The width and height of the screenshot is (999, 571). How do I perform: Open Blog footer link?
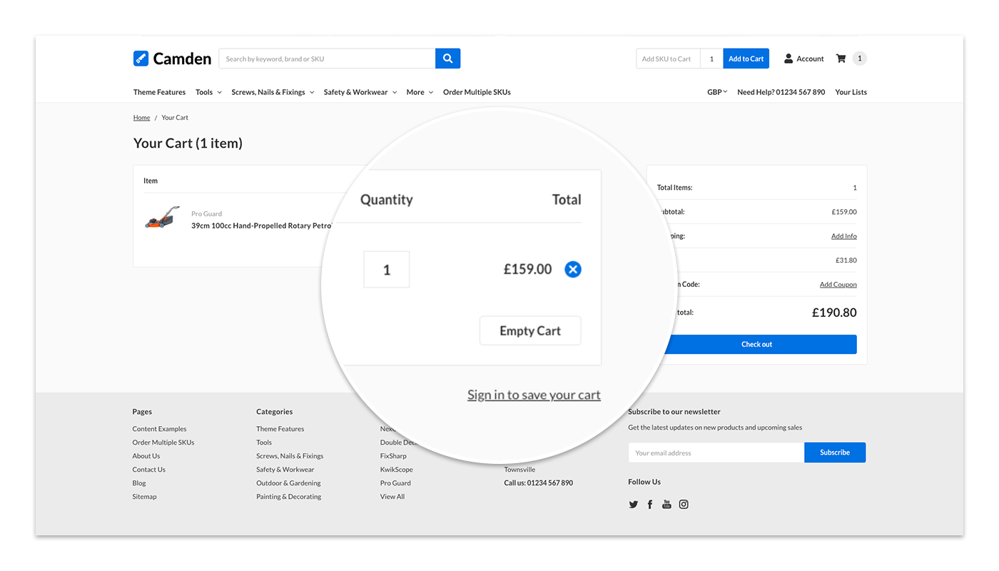pos(139,483)
